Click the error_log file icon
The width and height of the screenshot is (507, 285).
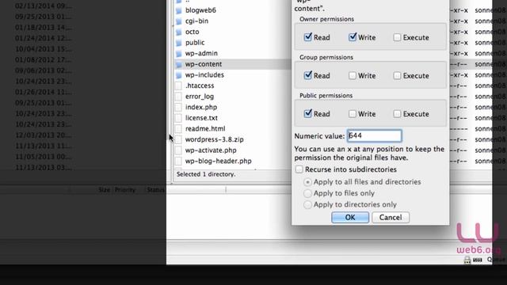178,97
